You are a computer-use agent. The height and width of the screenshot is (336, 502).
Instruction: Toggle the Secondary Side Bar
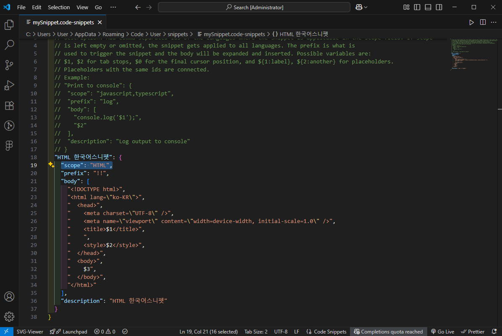(x=439, y=7)
